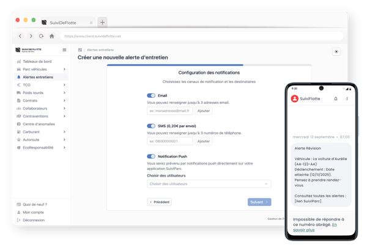Open the phone three-dot menu

click(347, 98)
